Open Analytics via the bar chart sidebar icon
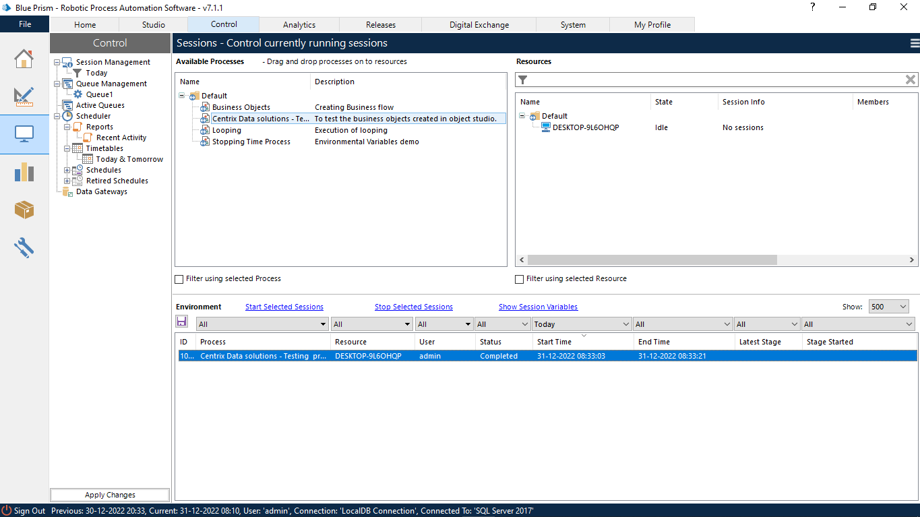The image size is (920, 517). 24,173
